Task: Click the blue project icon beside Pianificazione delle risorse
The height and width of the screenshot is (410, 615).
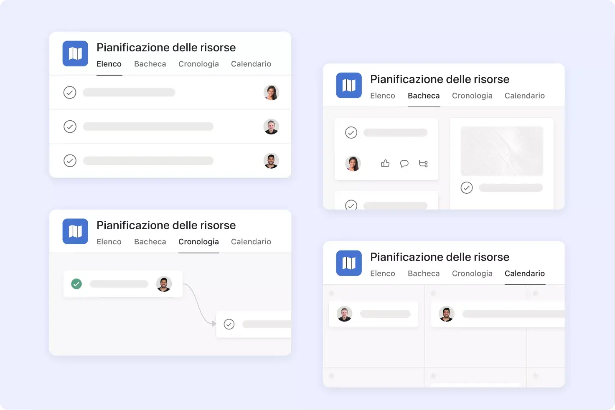Action: (75, 53)
